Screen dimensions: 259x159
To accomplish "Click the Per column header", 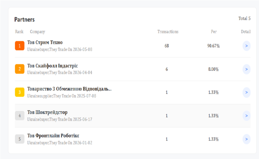I will tap(214, 32).
